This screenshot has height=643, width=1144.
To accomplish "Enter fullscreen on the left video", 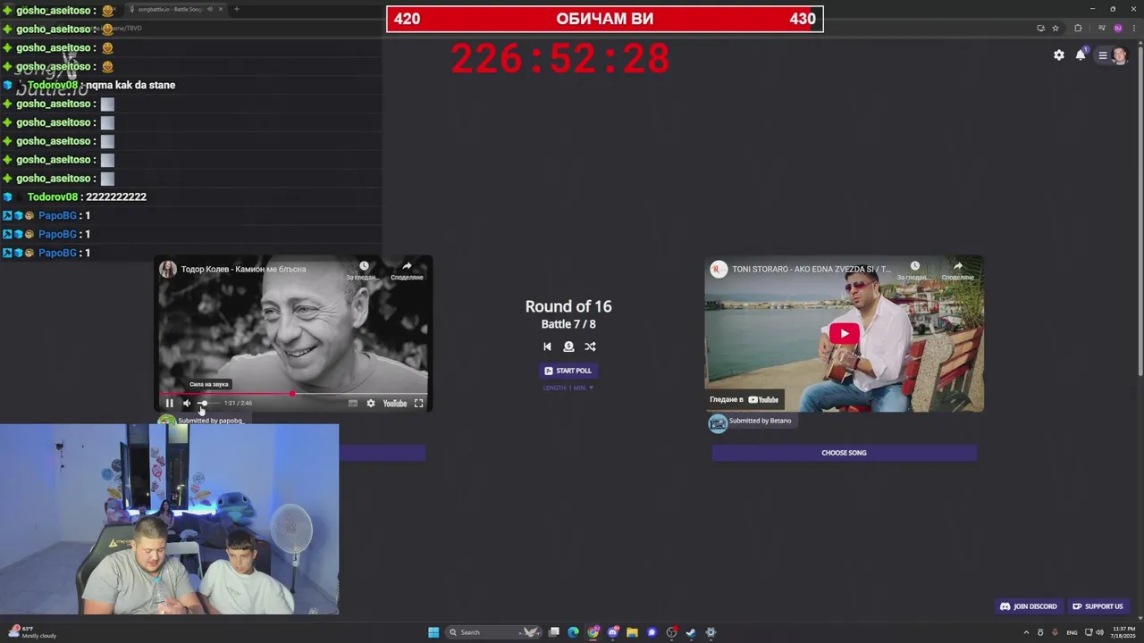I will point(418,404).
